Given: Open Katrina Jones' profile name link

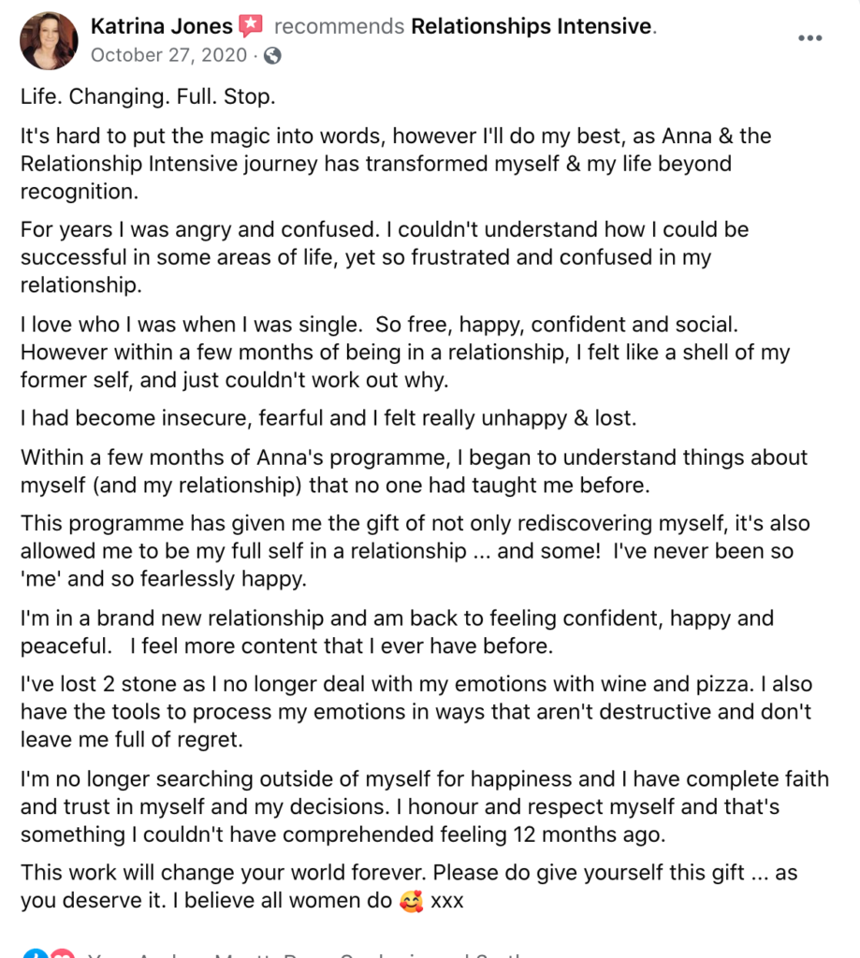Looking at the screenshot, I should click(161, 26).
